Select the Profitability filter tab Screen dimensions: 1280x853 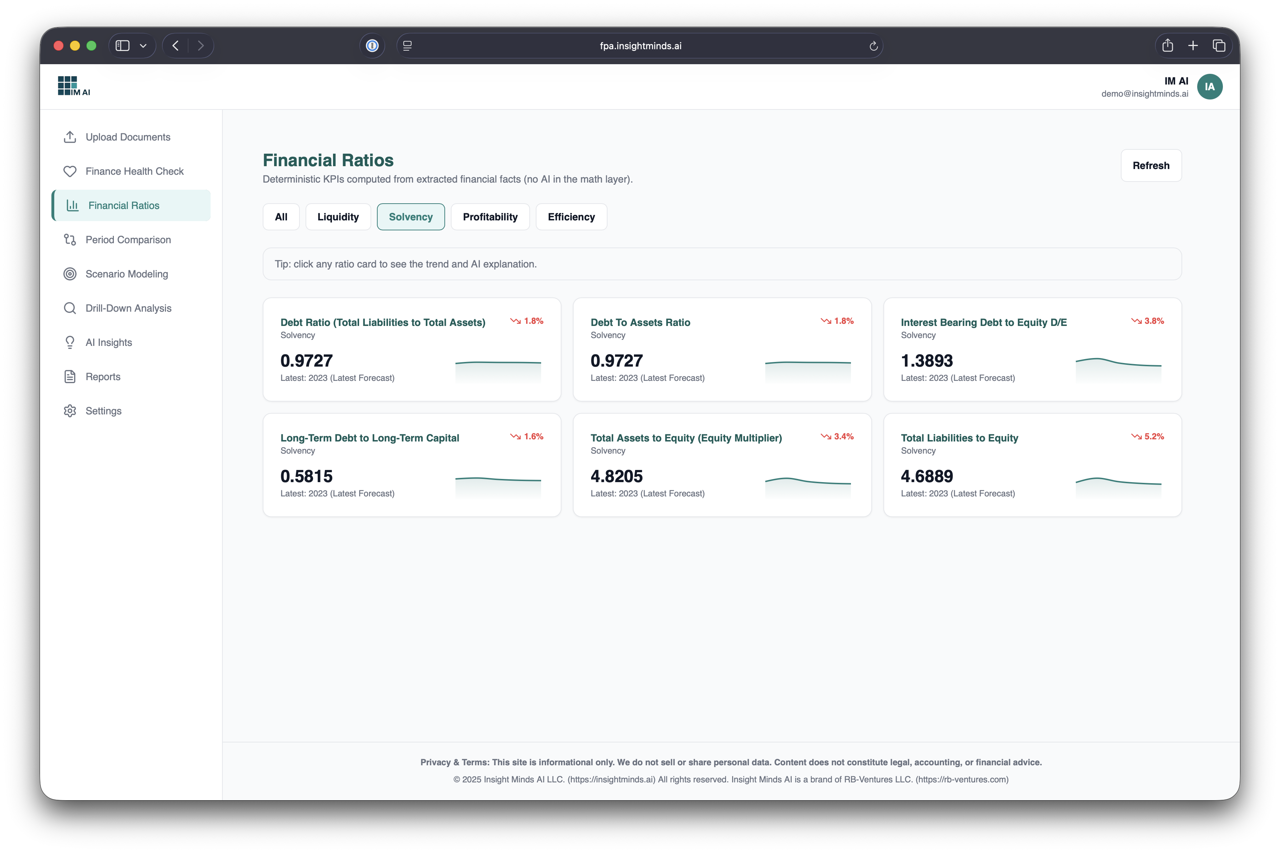pos(490,217)
